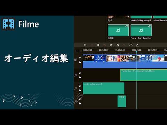Jump to 00:00:20:00 on the ruler

point(120,50)
